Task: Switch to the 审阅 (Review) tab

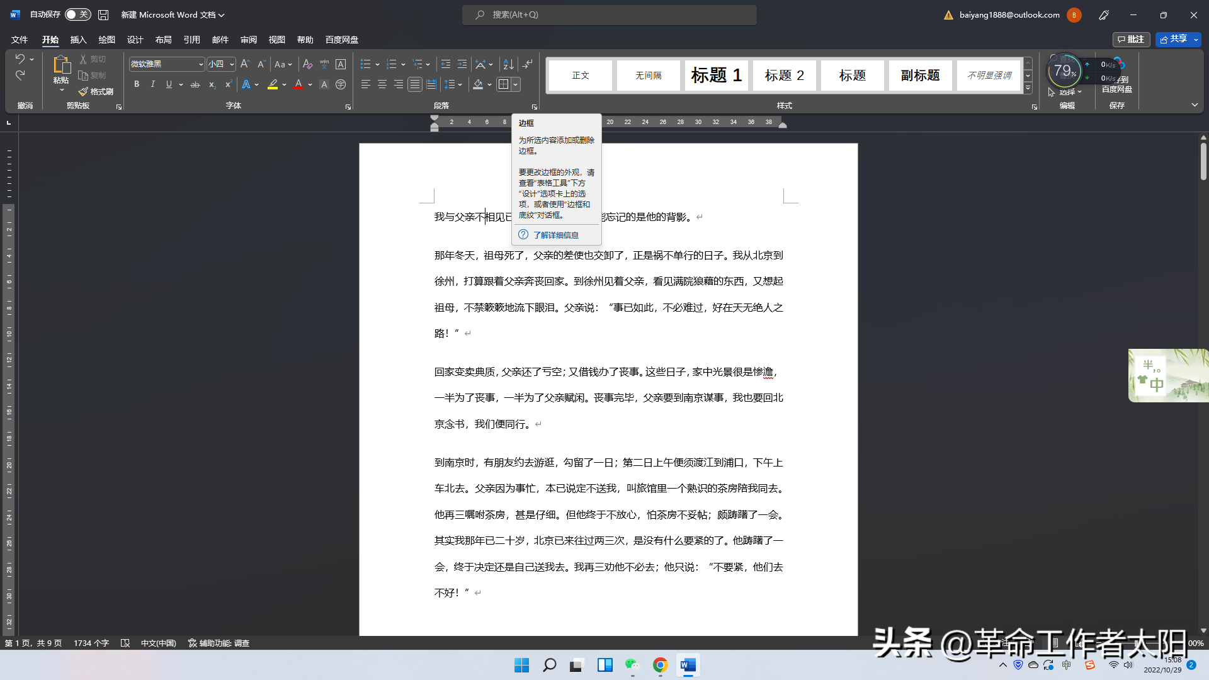Action: pos(249,40)
